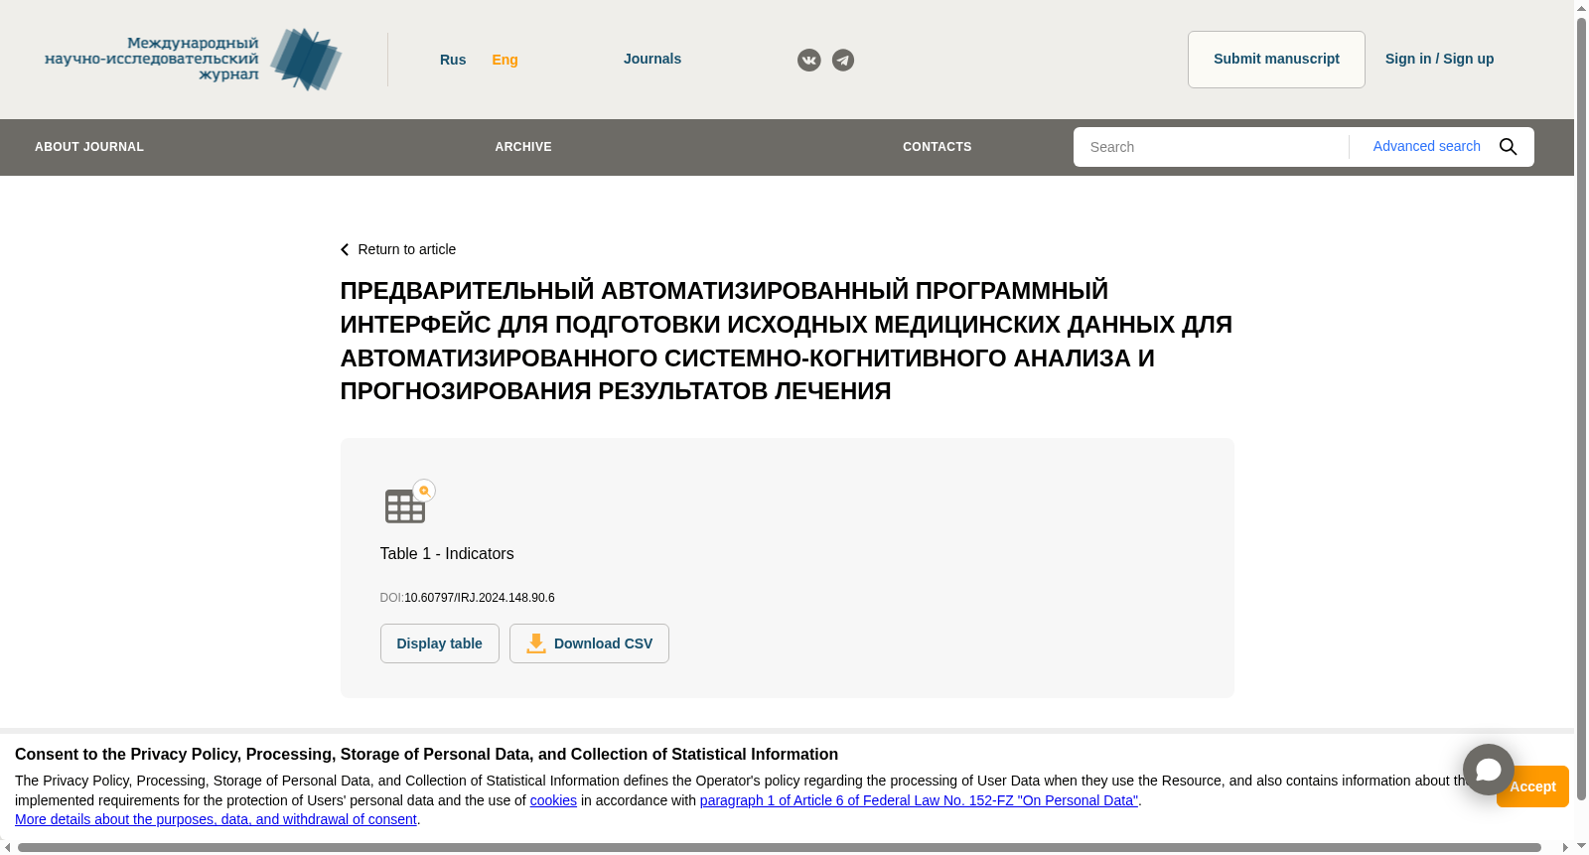Image resolution: width=1589 pixels, height=855 pixels.
Task: Open the ARCHIVE menu
Action: point(523,147)
